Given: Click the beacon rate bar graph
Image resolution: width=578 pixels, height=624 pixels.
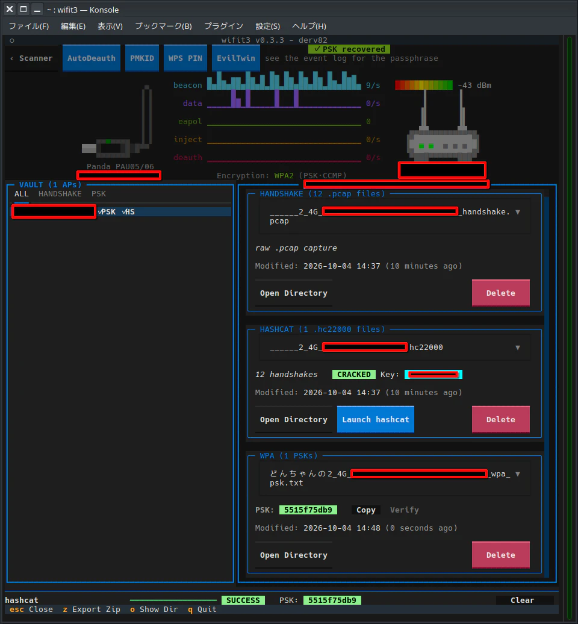Looking at the screenshot, I should (x=284, y=81).
